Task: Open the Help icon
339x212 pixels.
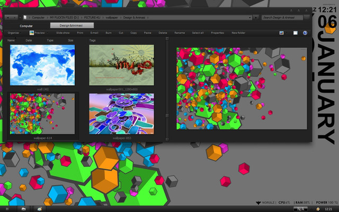Action: [x=305, y=33]
